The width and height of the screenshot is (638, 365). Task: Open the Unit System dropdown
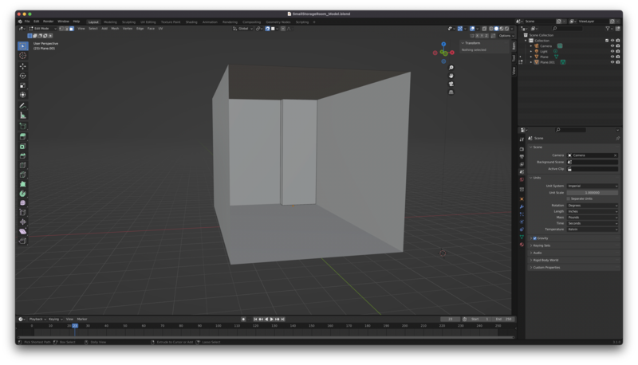click(x=592, y=186)
